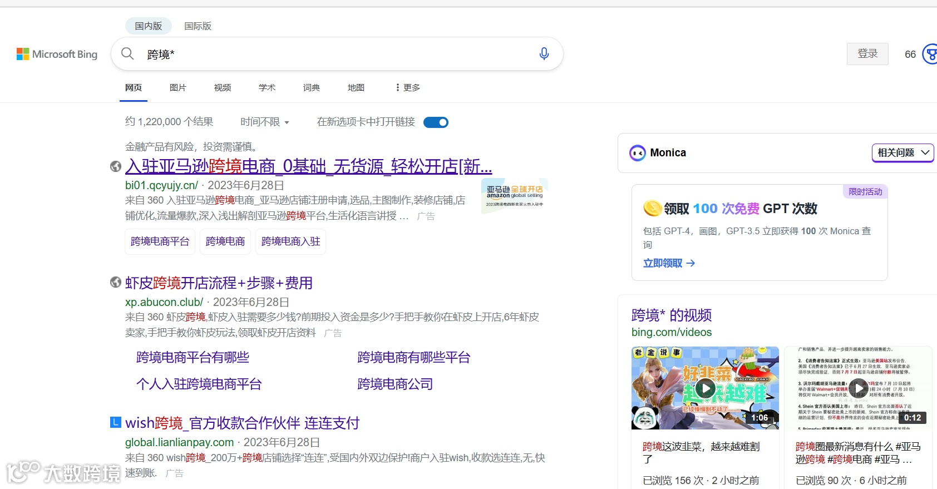Play the second video with text news
The image size is (937, 489).
pos(858,388)
